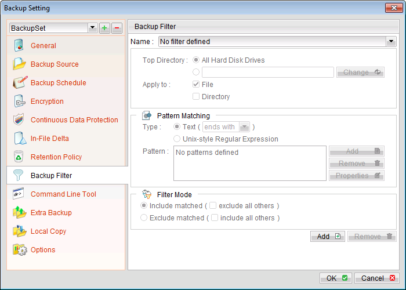
Task: Toggle the Apply to File checkbox
Action: (x=196, y=84)
